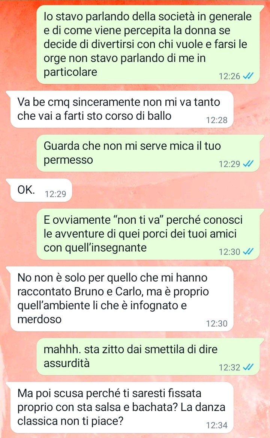Image resolution: width=270 pixels, height=438 pixels.
Task: Tap read-receipt checkmarks on 12:26 message
Action: (x=248, y=76)
